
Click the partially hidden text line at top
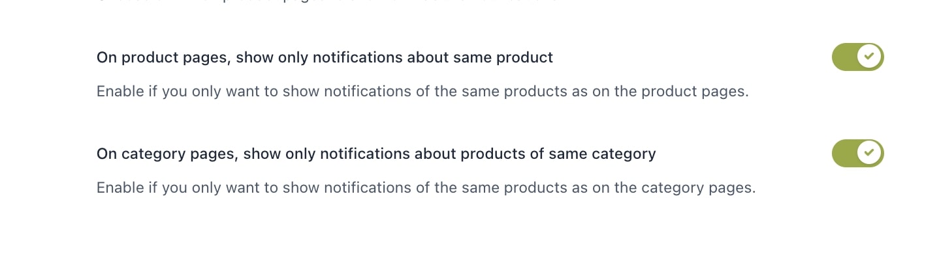[326, 2]
